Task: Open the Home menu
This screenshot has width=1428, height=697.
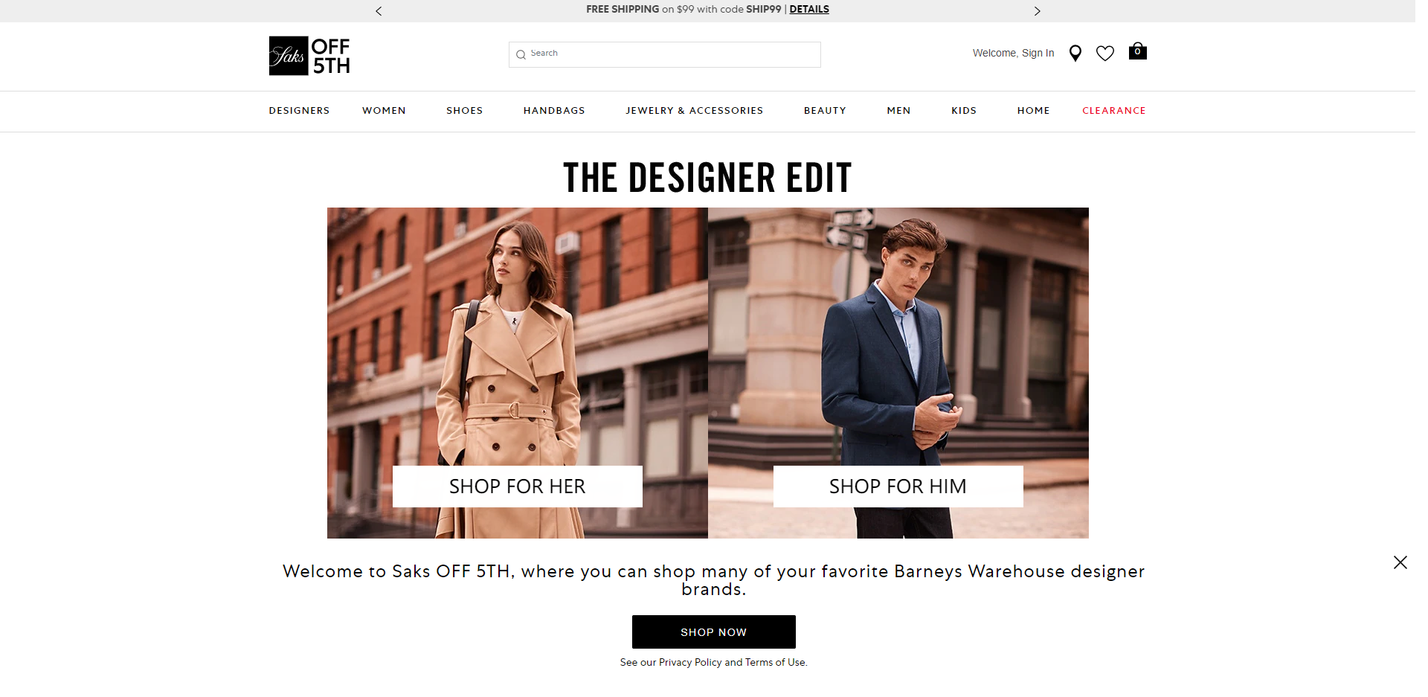Action: pyautogui.click(x=1033, y=111)
